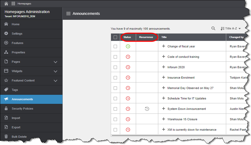251x145 pixels.
Task: Check the box for XM is currently down
Action: point(115,130)
